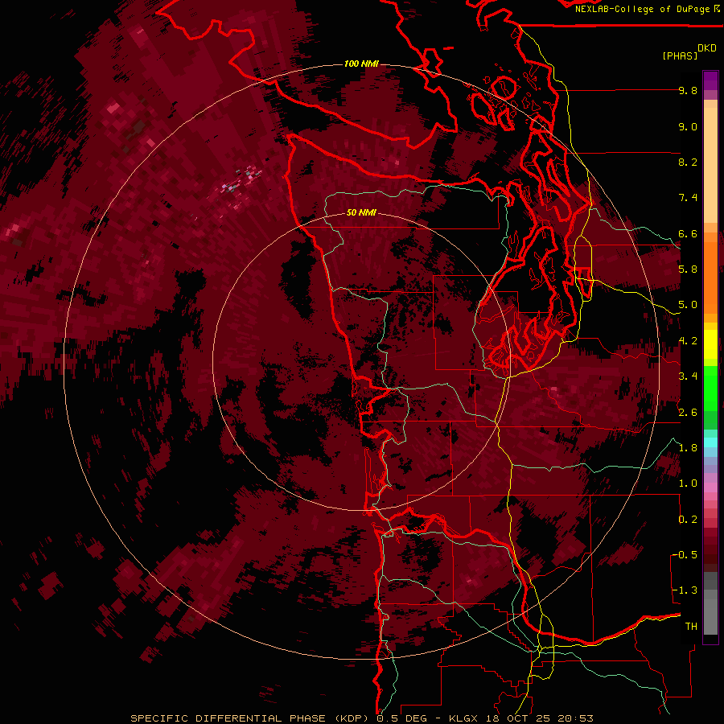The height and width of the screenshot is (724, 724).
Task: Click the purple swatch atop color bar
Action: coord(710,80)
